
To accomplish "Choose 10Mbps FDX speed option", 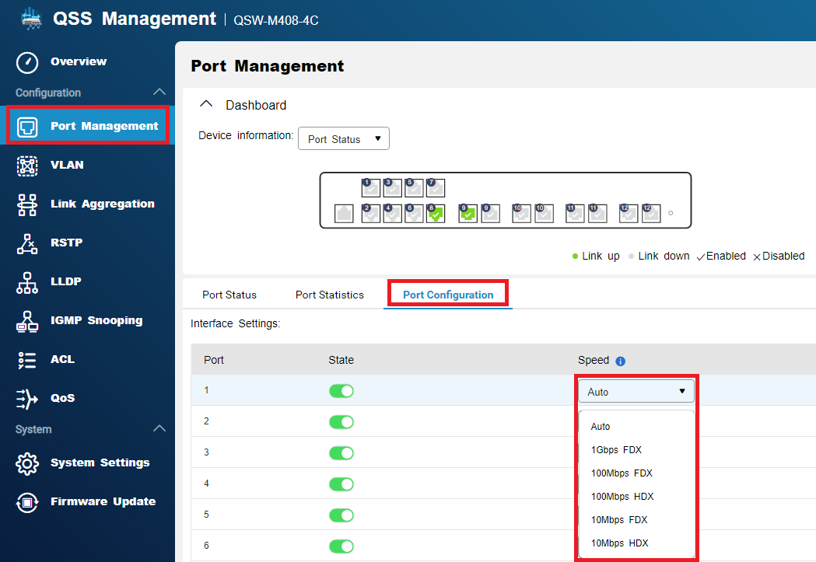I will tap(618, 520).
